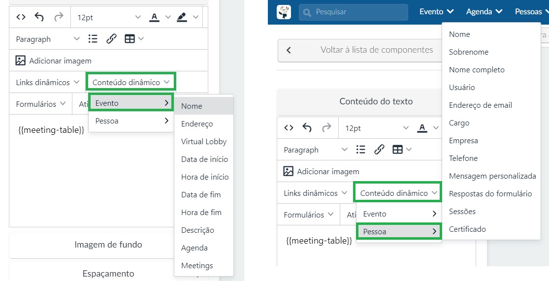Choose Usuário from Pessoa submenu
The height and width of the screenshot is (281, 549).
[491, 87]
